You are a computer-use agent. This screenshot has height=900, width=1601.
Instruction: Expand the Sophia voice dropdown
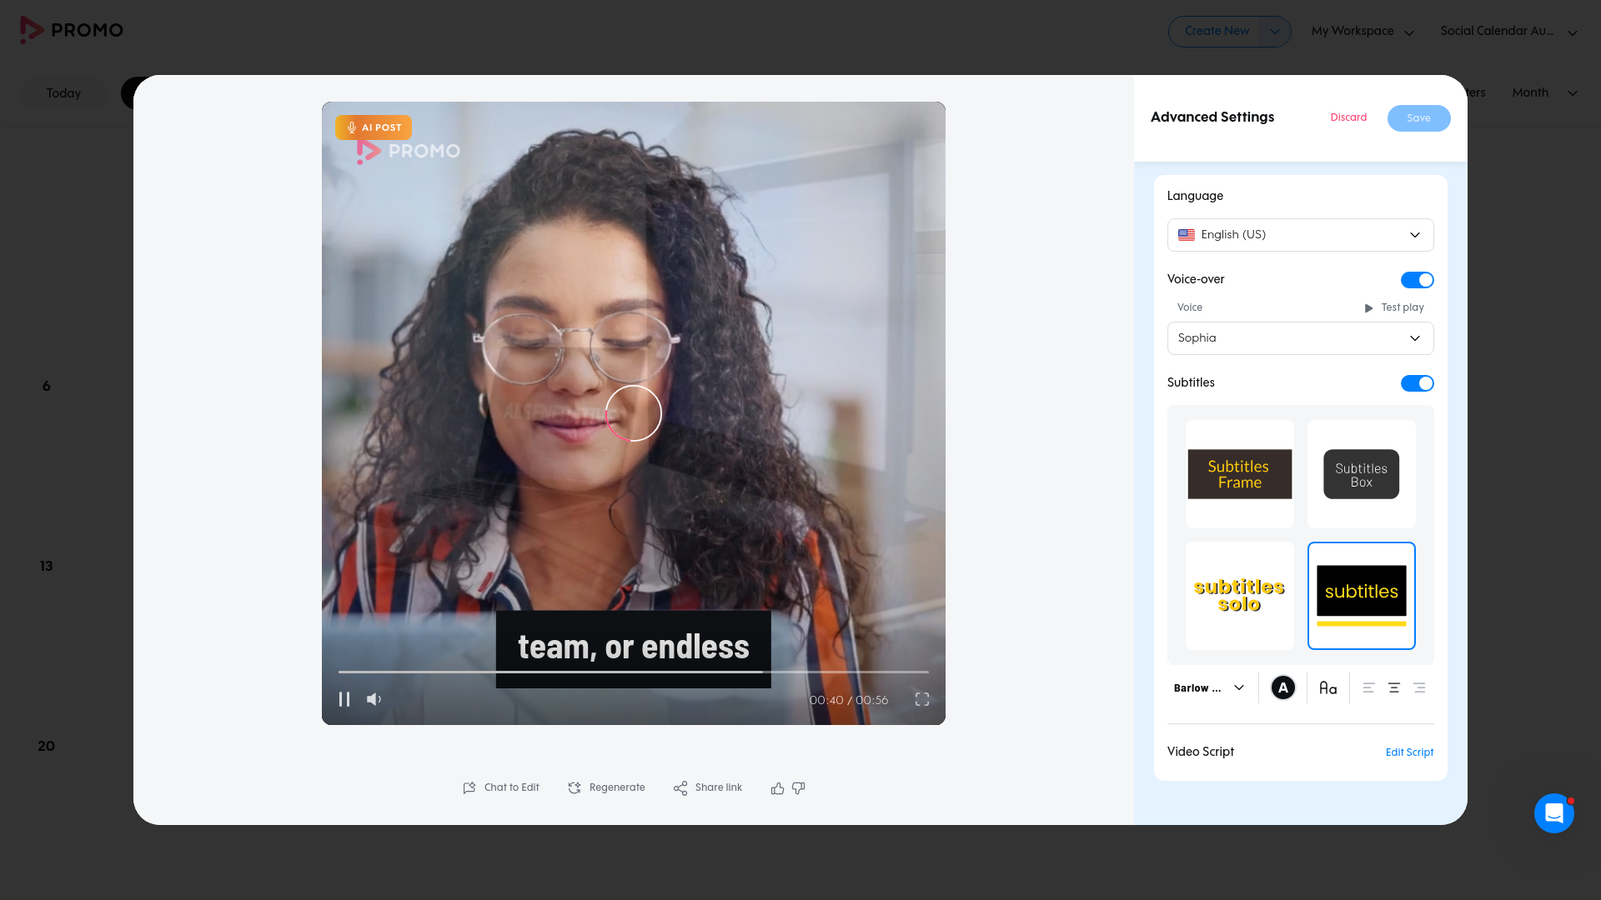point(1300,338)
